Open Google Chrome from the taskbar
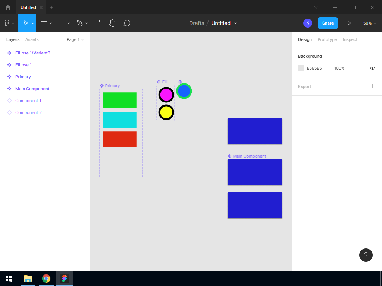The height and width of the screenshot is (286, 382). [46, 279]
